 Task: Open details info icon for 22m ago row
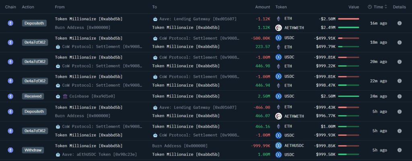(x=399, y=81)
